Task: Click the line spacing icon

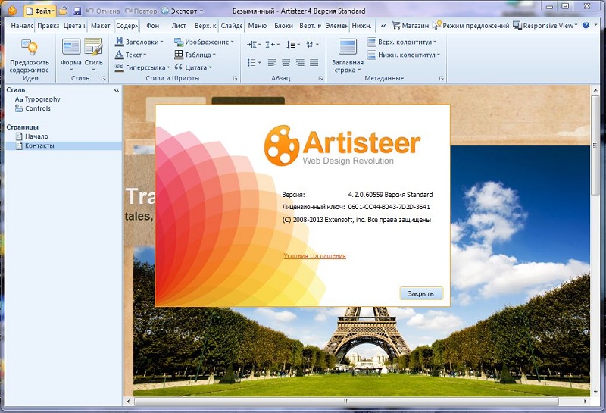Action: [291, 45]
